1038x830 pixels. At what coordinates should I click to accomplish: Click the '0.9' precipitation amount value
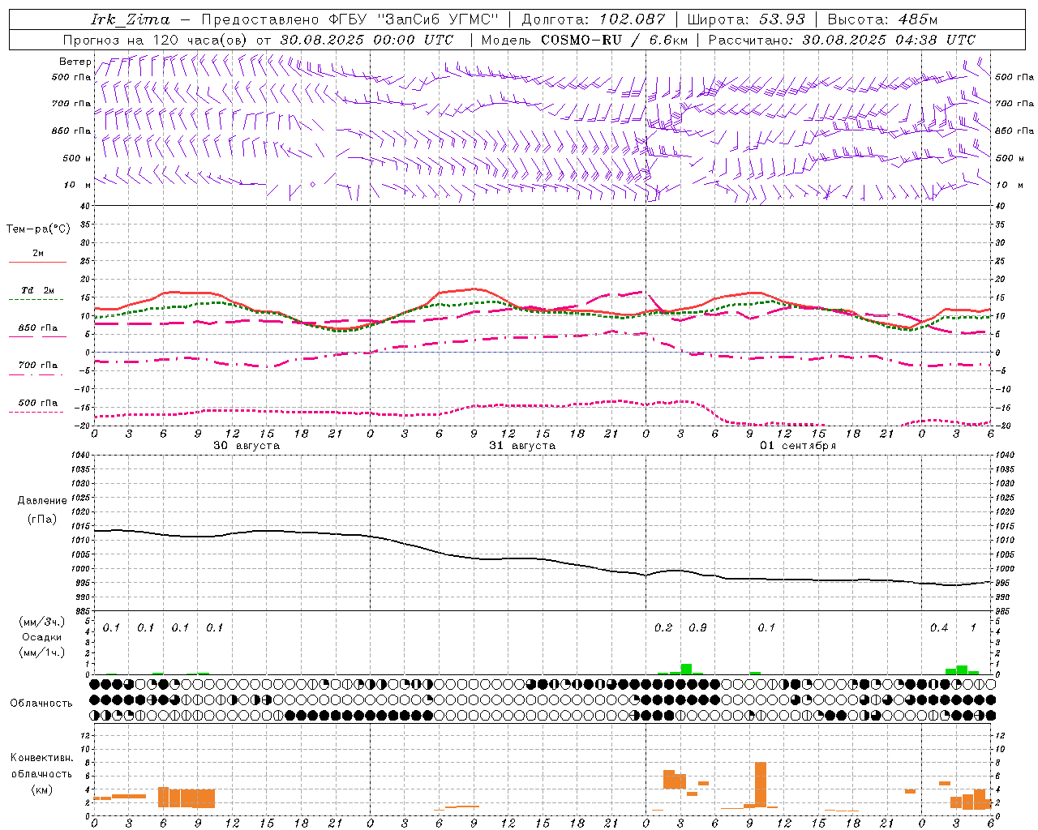(697, 627)
